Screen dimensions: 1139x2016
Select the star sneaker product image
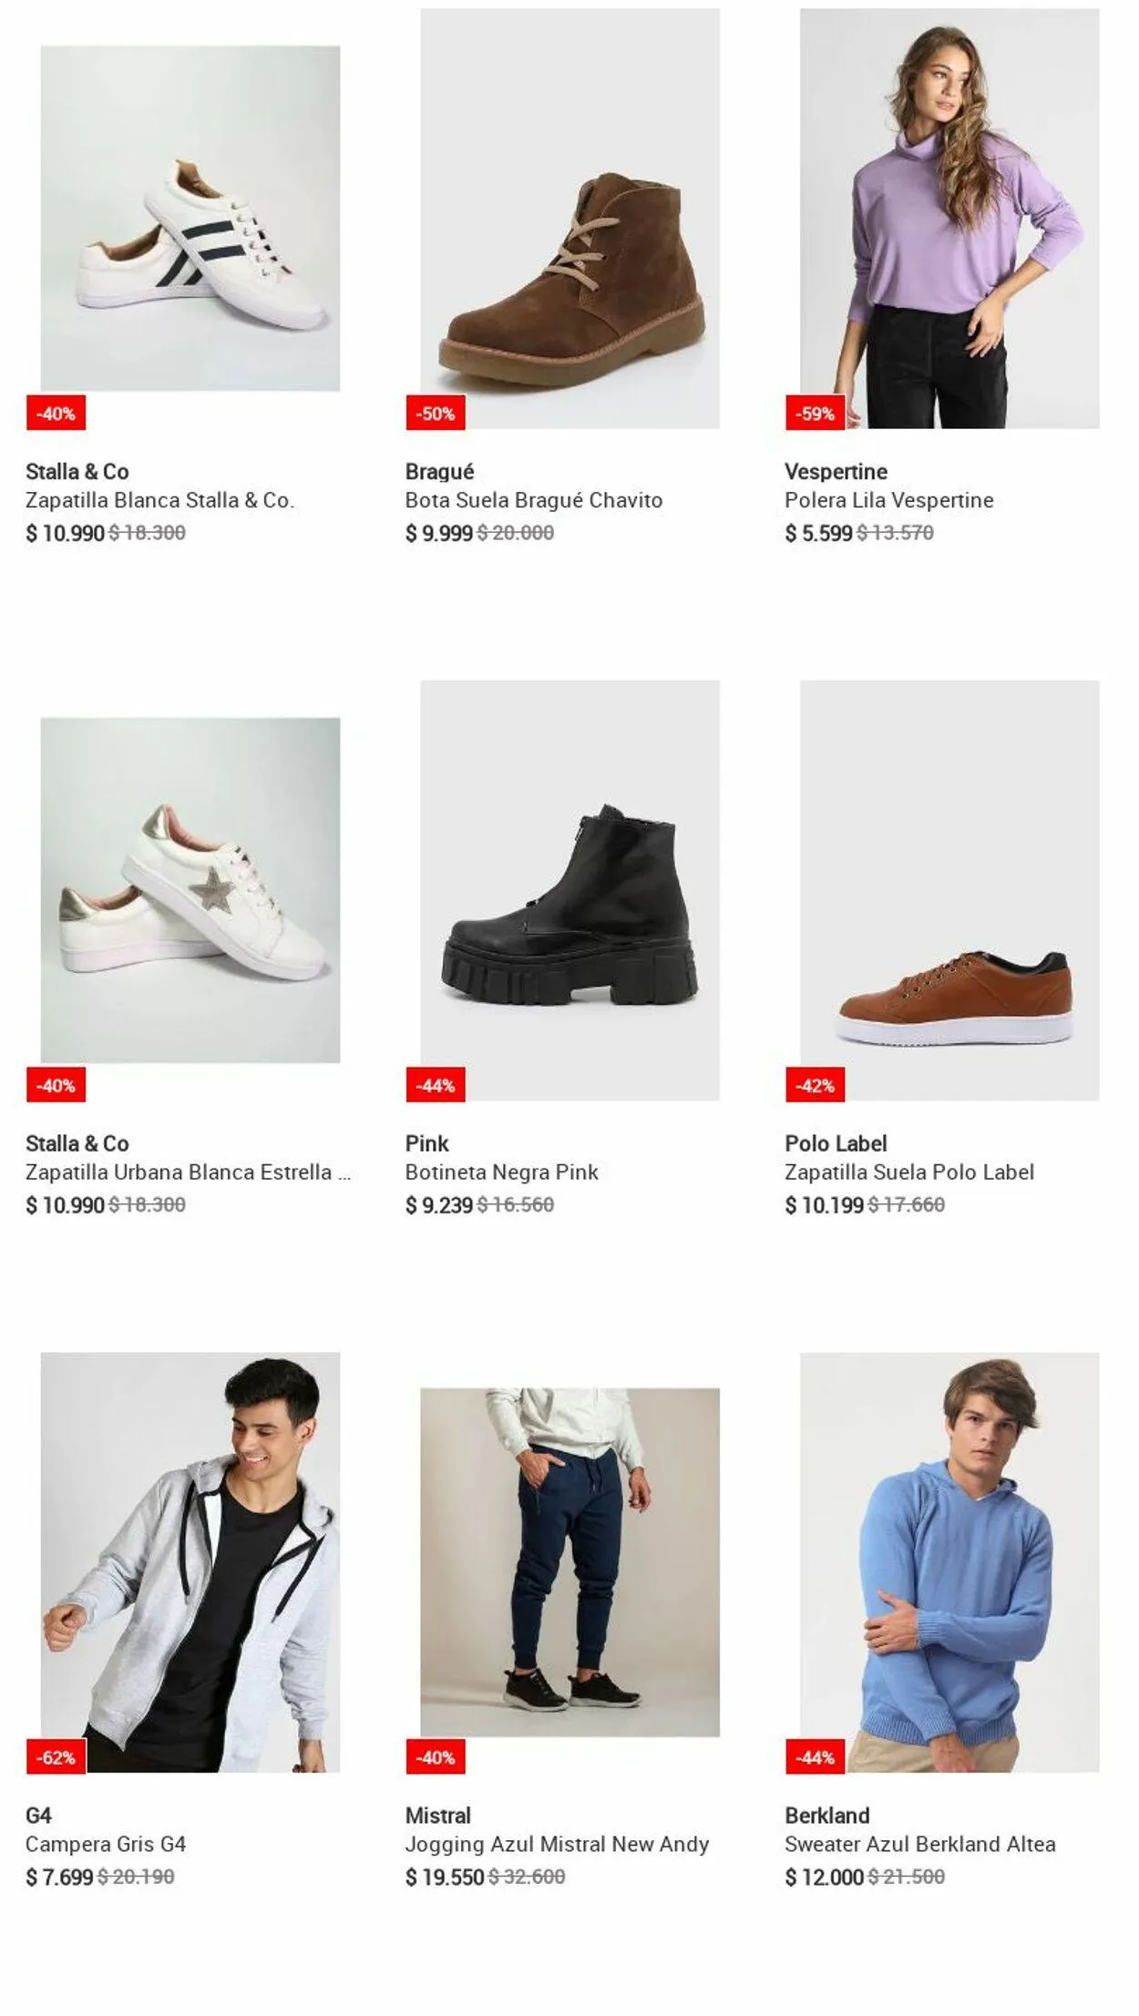[x=190, y=890]
